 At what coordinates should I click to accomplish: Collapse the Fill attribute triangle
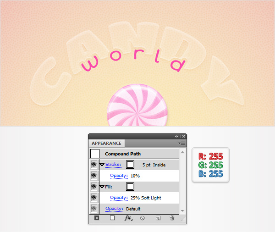point(102,187)
